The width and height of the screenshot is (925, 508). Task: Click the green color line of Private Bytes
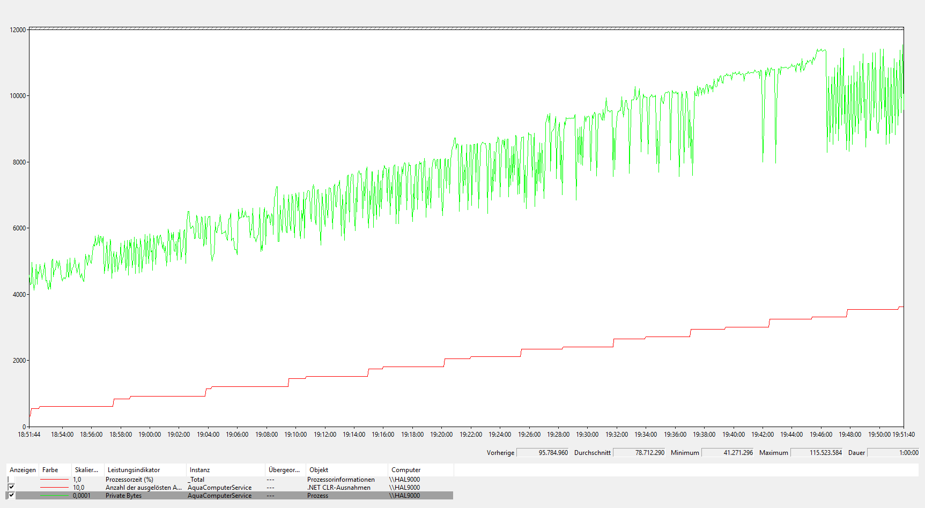click(x=54, y=496)
